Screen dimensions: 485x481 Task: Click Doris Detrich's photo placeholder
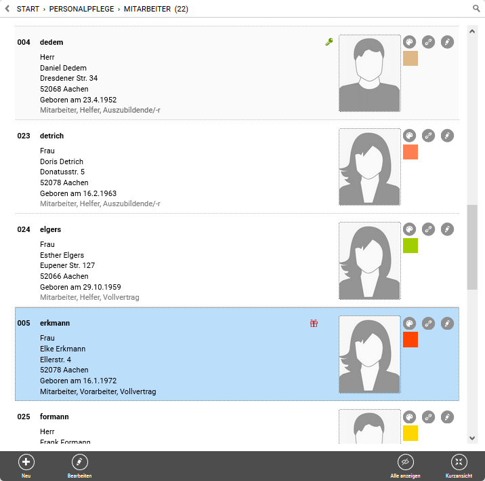point(369,167)
